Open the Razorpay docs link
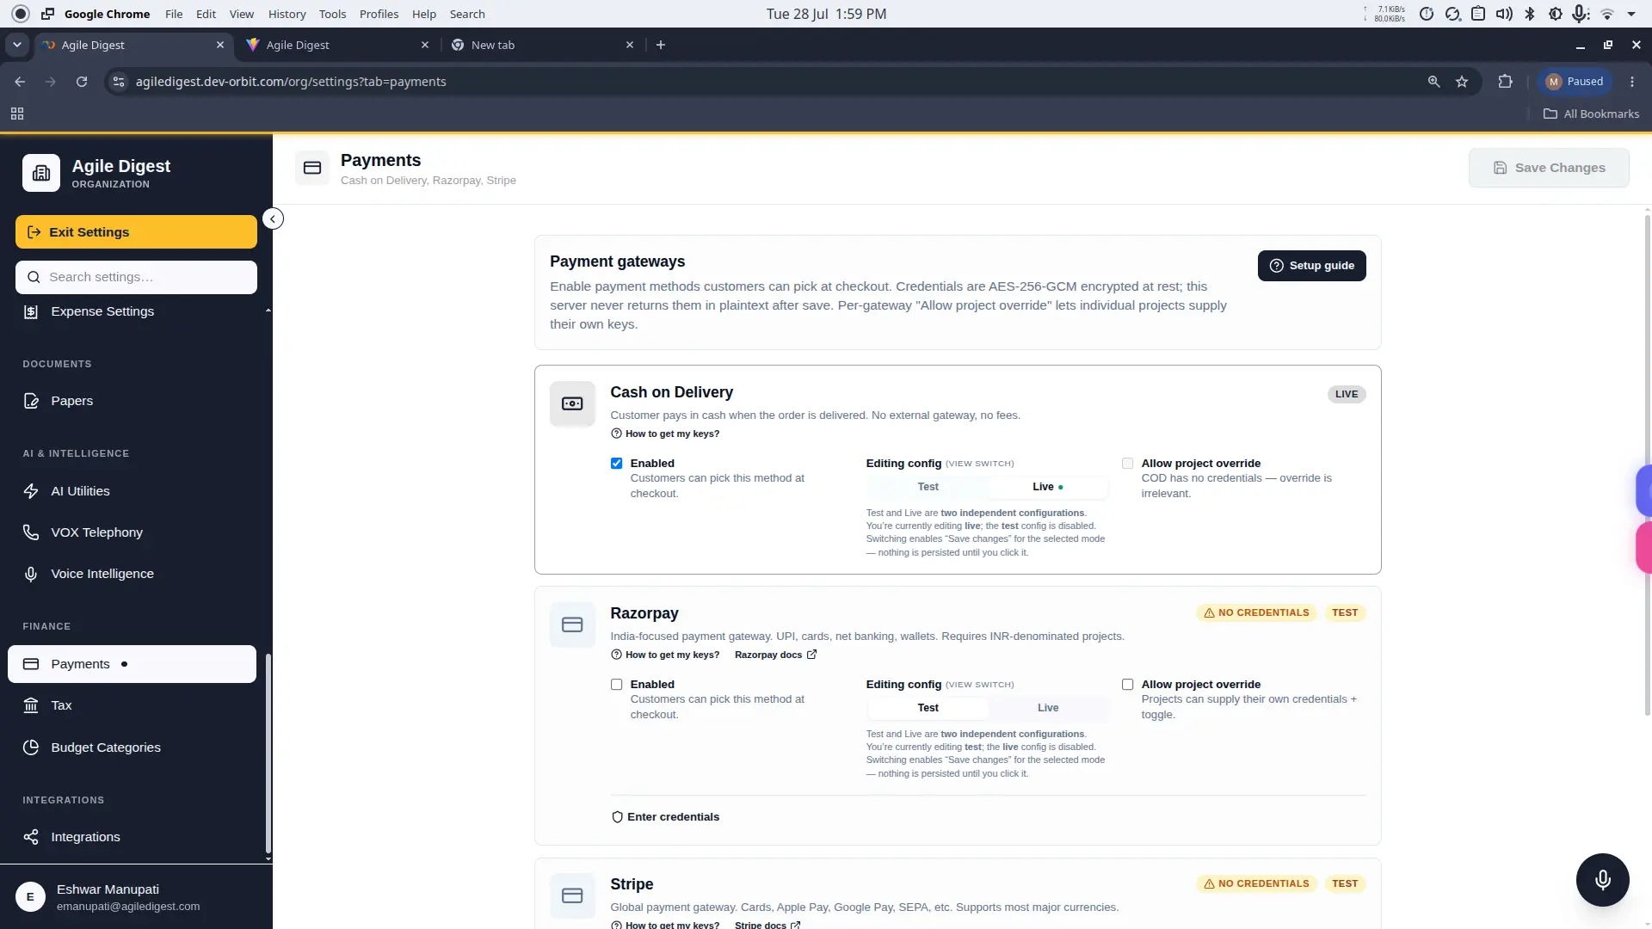The image size is (1652, 929). (775, 655)
